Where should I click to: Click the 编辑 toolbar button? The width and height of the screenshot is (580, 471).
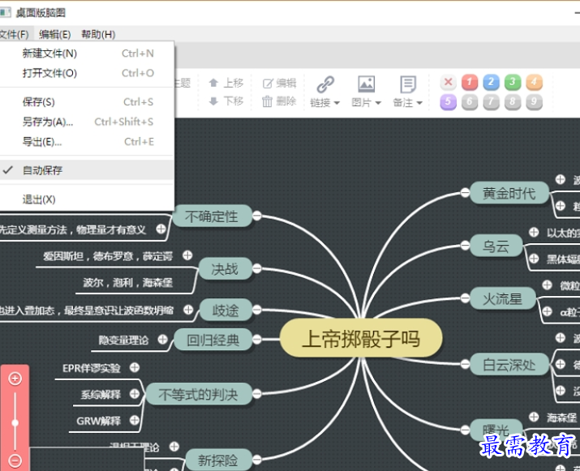coord(279,83)
